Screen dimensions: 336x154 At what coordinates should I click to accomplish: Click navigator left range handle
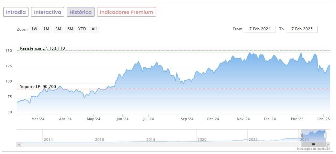click(x=301, y=136)
